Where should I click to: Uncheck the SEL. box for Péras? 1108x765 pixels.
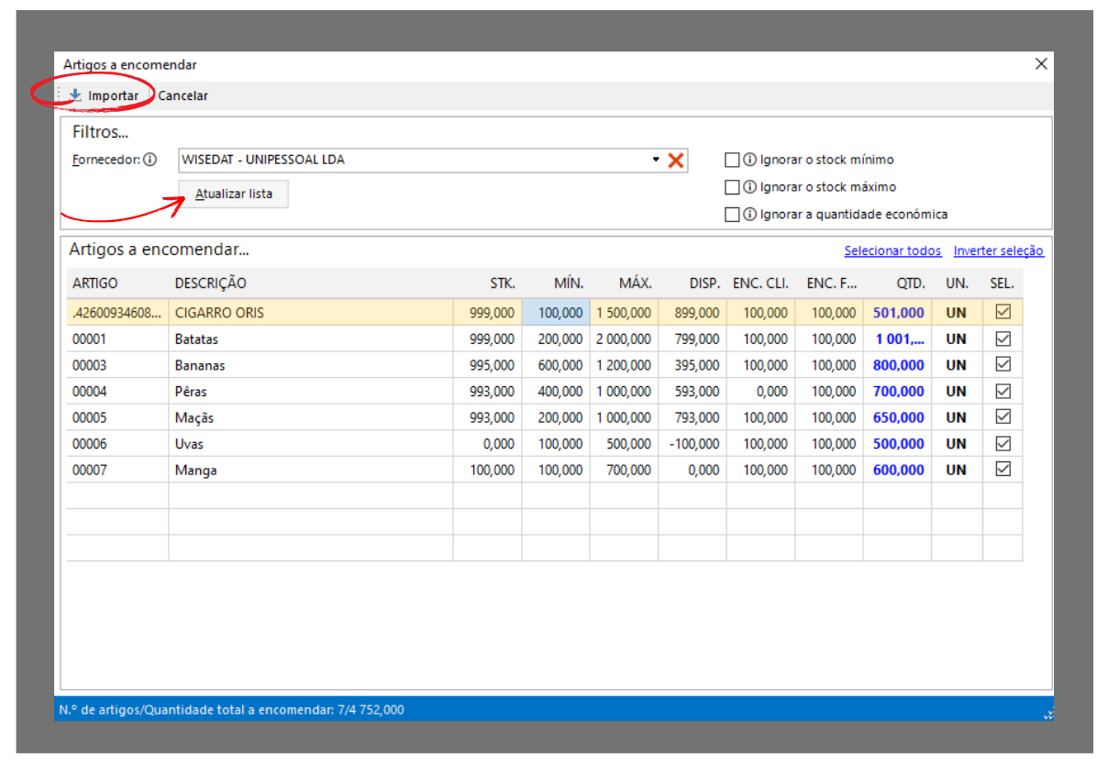pos(1003,391)
